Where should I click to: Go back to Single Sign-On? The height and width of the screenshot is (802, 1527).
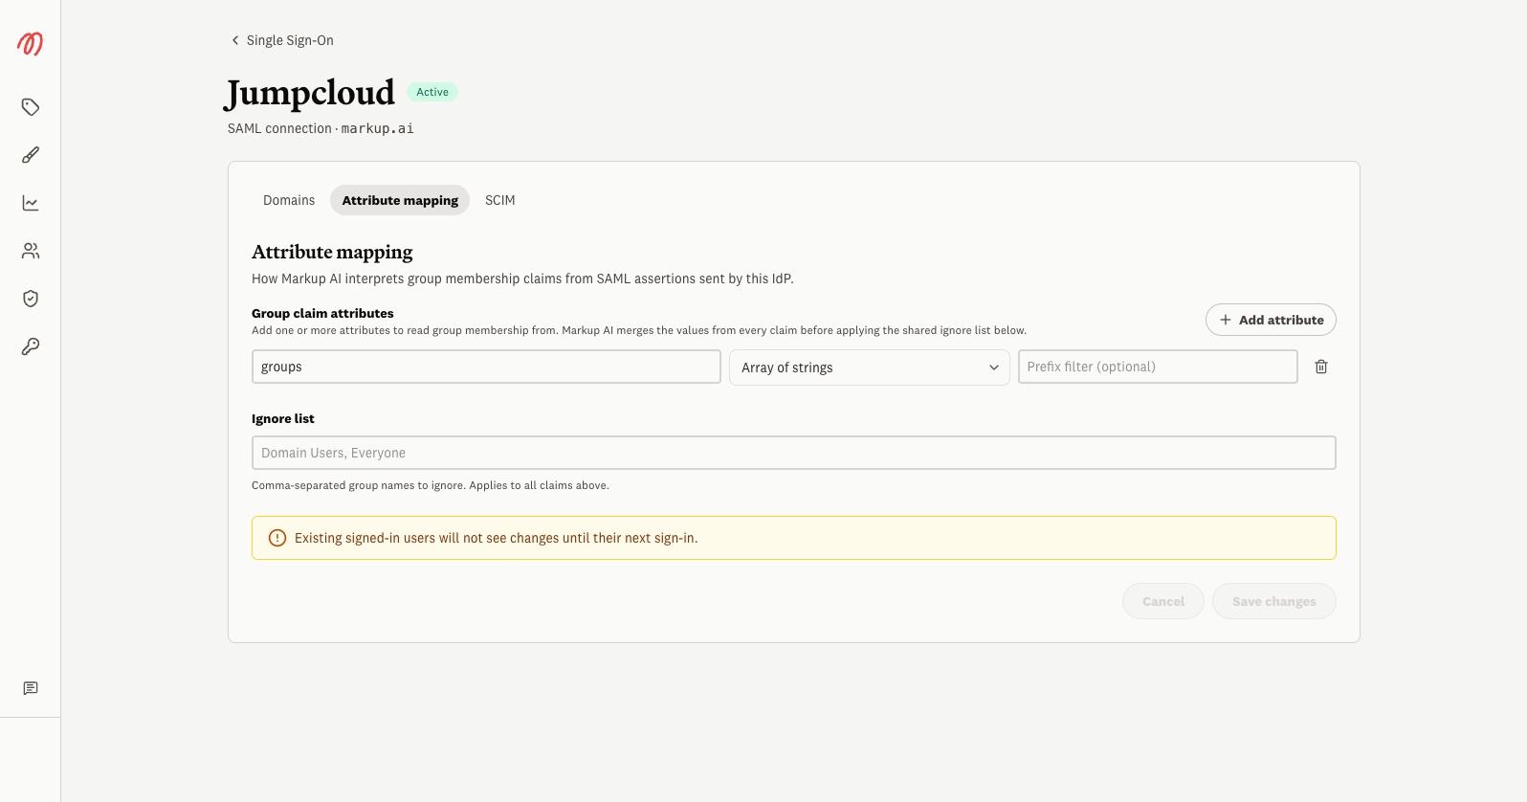[x=282, y=40]
